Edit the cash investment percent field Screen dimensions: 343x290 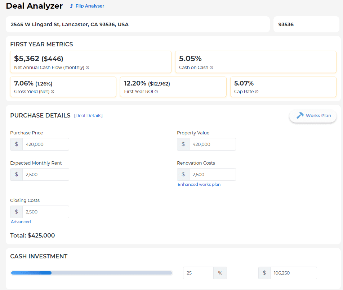click(198, 273)
